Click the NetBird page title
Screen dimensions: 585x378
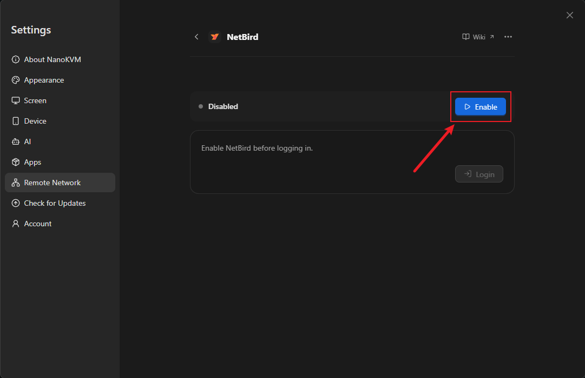[x=242, y=37]
